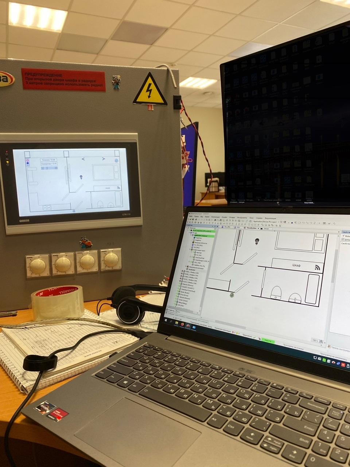Close the Visualization tab with its X
Image resolution: width=350 pixels, height=467 pixels.
tap(258, 228)
